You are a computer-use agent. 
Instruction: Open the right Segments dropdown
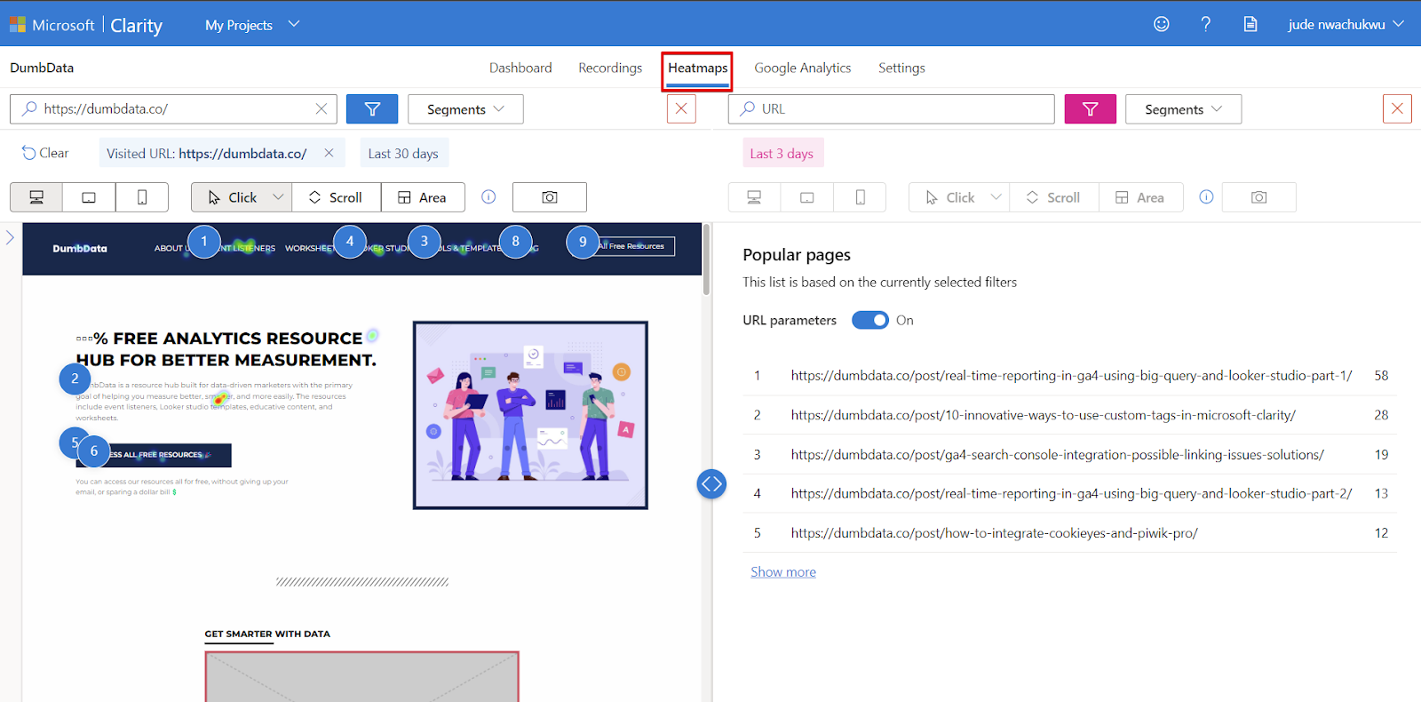[x=1183, y=109]
